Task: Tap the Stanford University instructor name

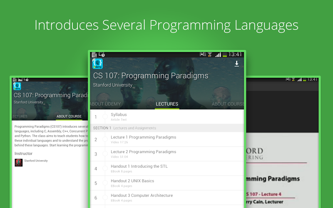Action: point(36,161)
